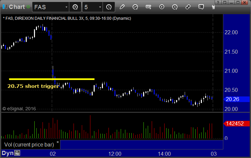Click the 21.00 price axis label

(231, 71)
